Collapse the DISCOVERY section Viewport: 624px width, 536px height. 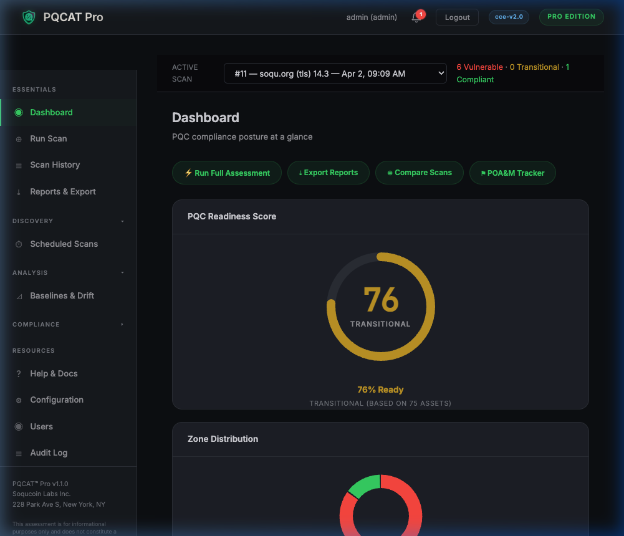point(122,221)
